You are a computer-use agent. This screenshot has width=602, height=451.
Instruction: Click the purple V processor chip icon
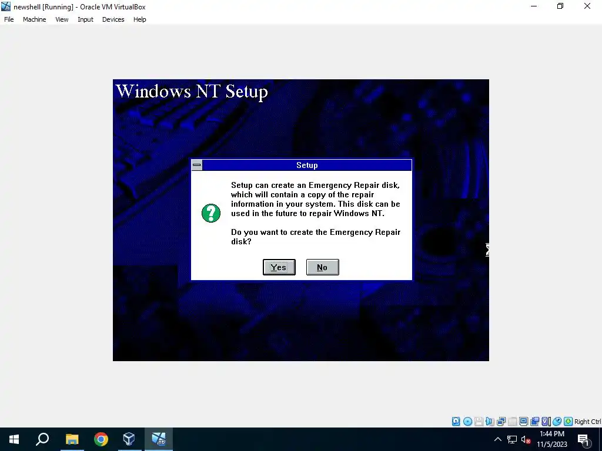(545, 422)
